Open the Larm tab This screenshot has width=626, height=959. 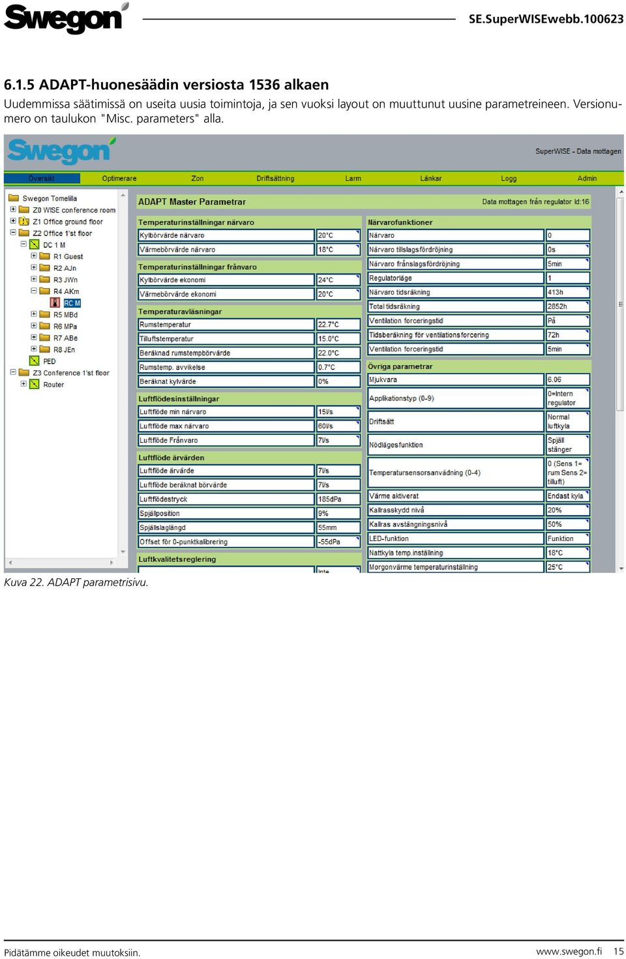pos(353,178)
